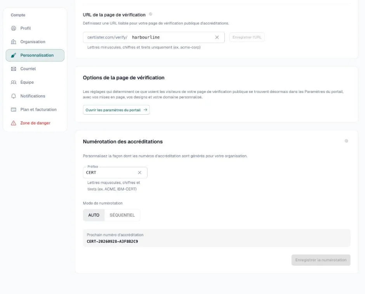The image size is (365, 294).
Task: Open the Profil settings section
Action: pos(35,28)
